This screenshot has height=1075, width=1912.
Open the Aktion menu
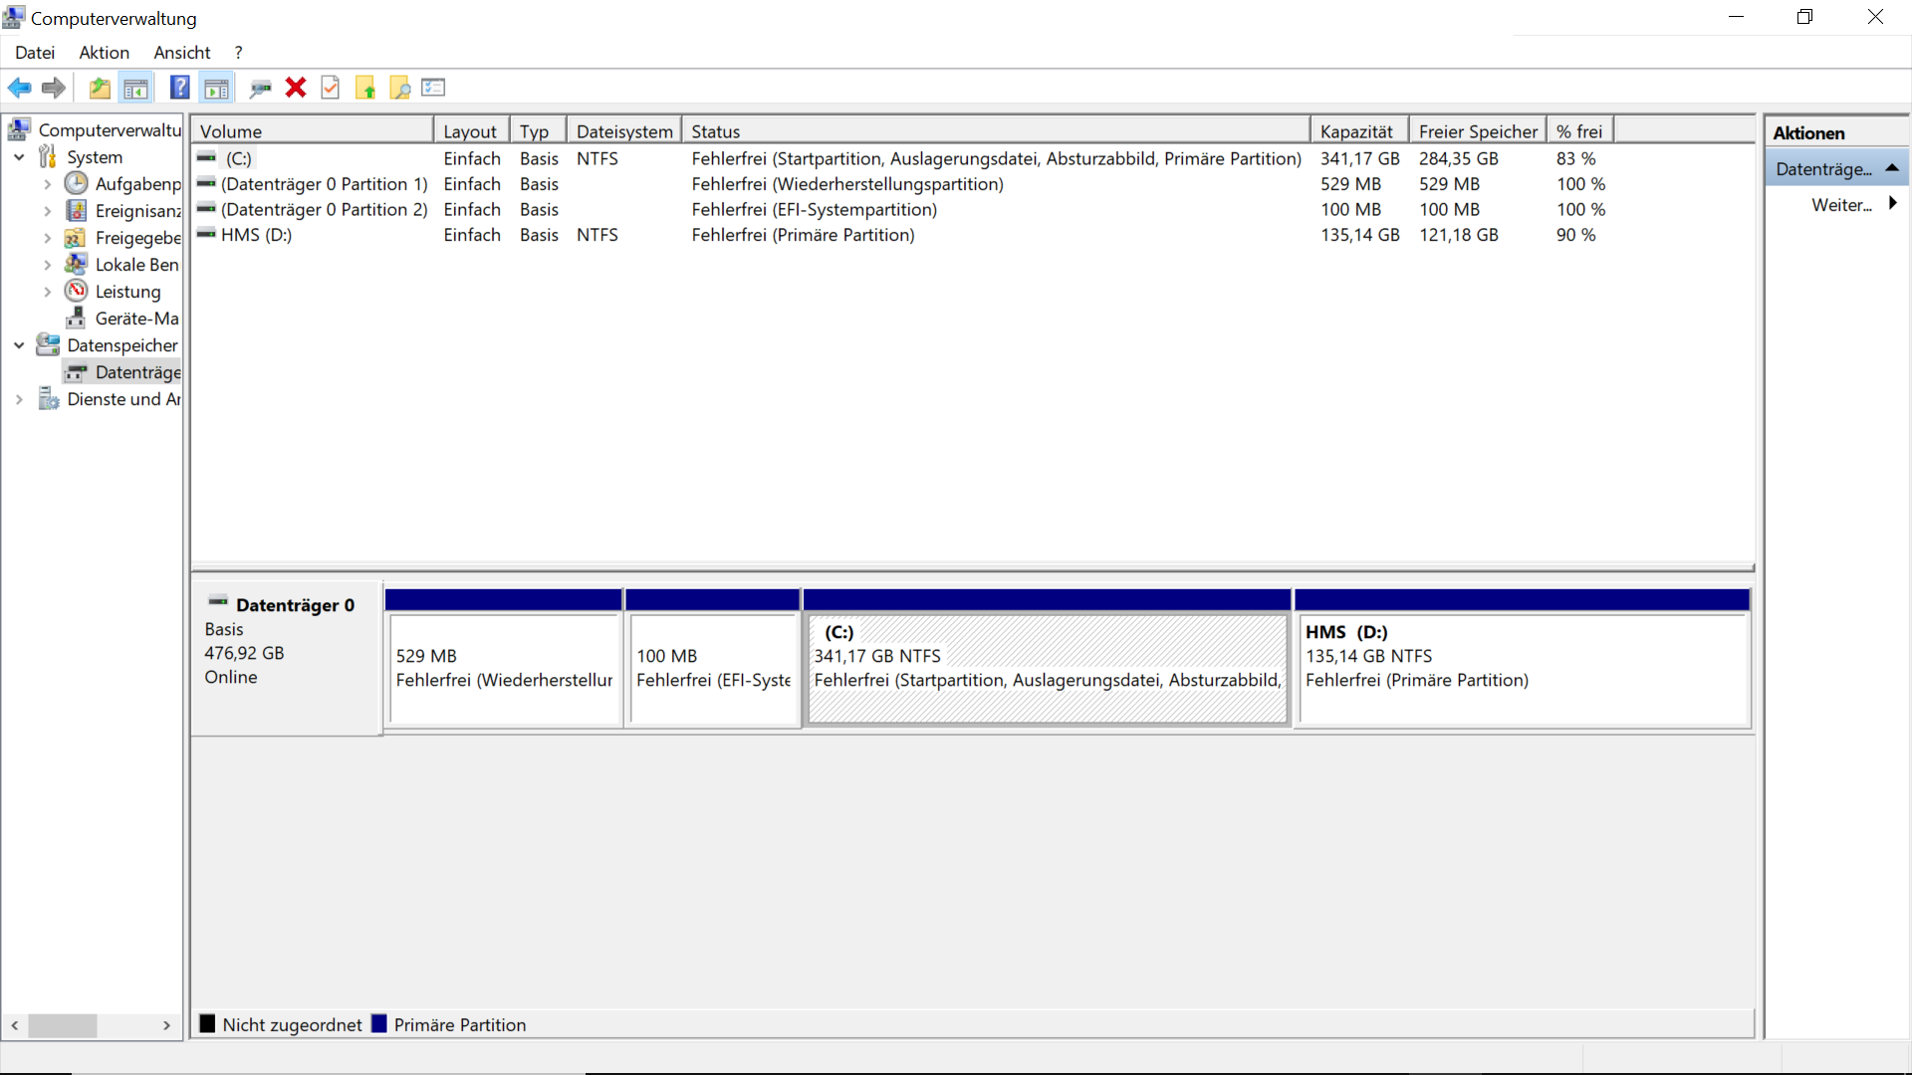(104, 53)
